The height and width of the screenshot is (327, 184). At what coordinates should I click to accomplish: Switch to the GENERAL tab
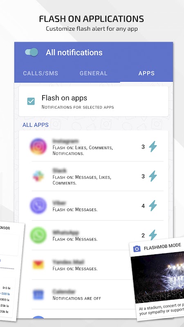[94, 73]
